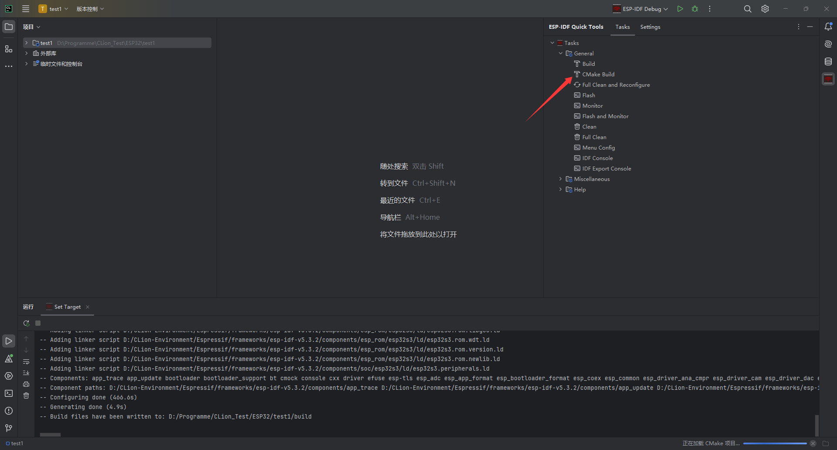Switch to the Settings tab
This screenshot has height=450, width=837.
[650, 27]
